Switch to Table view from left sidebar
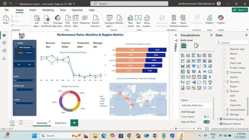This screenshot has height=140, width=249. (4, 43)
